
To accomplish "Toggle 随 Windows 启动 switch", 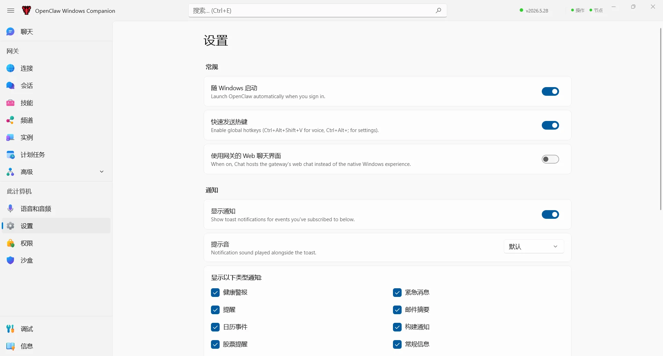I will [x=550, y=91].
